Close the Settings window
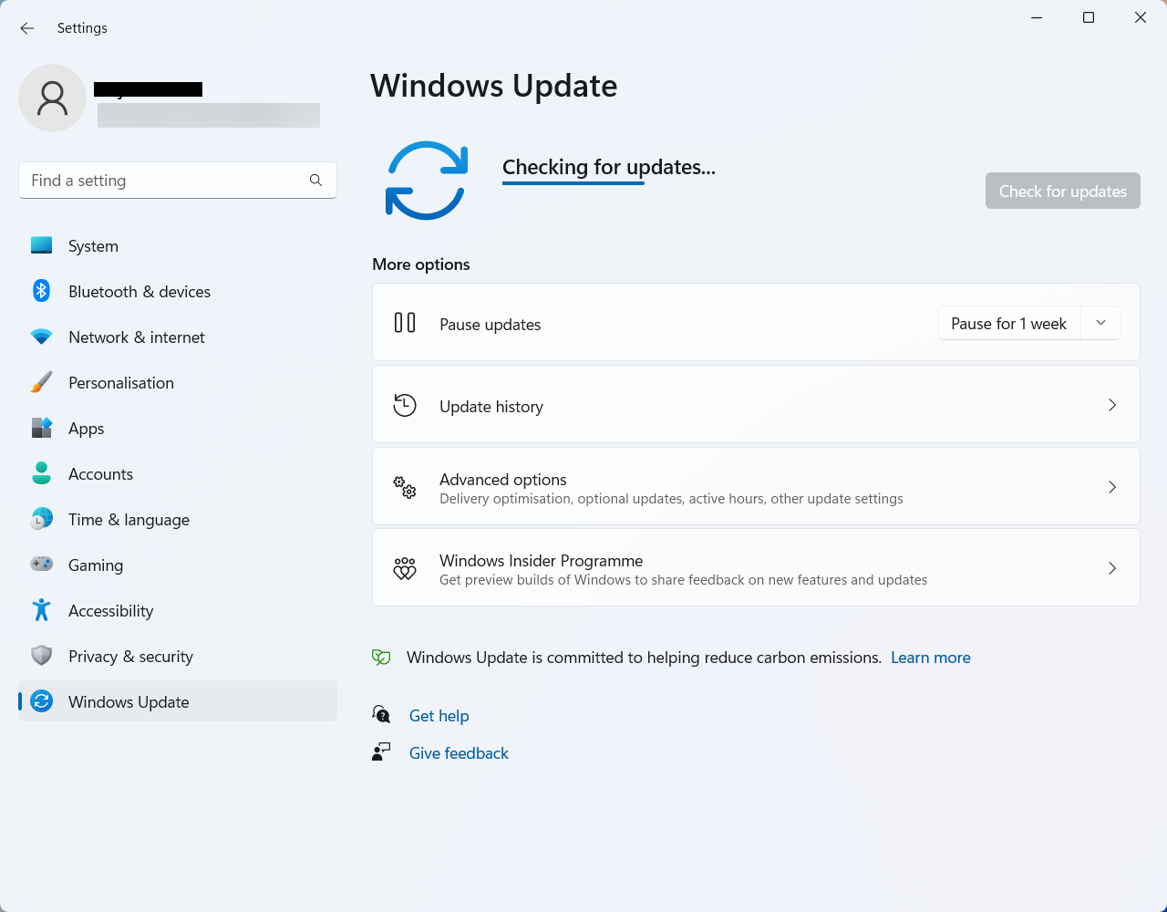Image resolution: width=1167 pixels, height=912 pixels. coord(1141,17)
